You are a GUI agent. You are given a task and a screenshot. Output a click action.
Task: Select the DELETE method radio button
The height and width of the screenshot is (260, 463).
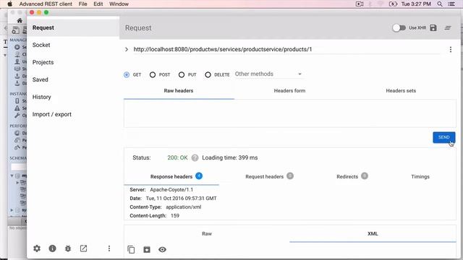click(208, 74)
